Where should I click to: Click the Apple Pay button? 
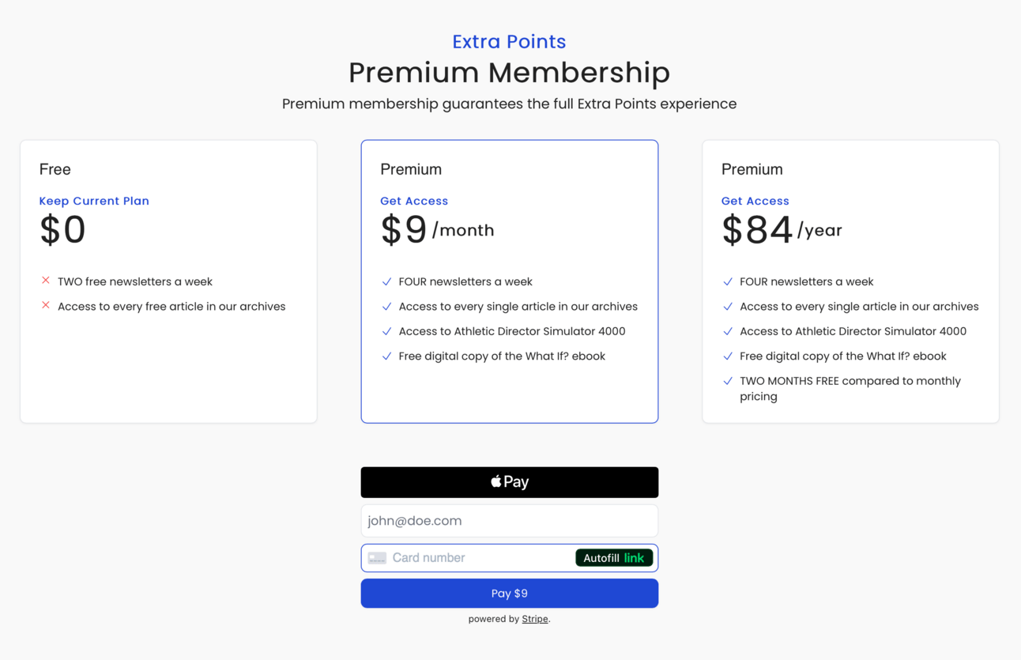click(x=510, y=482)
